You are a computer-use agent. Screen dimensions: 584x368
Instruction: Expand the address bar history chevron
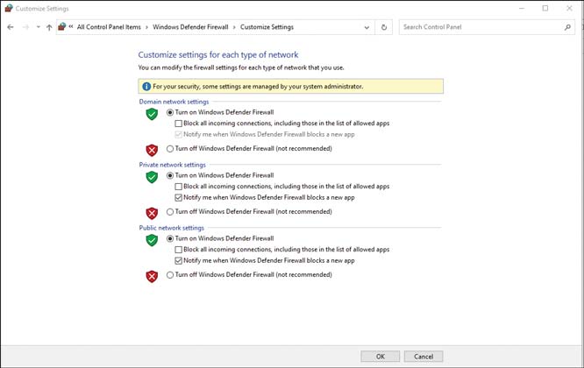[x=367, y=27]
